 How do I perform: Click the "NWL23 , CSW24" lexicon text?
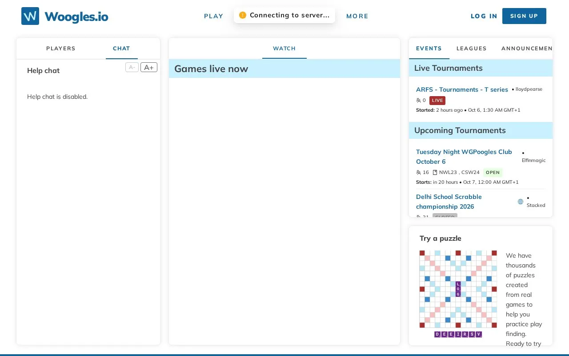pyautogui.click(x=459, y=173)
